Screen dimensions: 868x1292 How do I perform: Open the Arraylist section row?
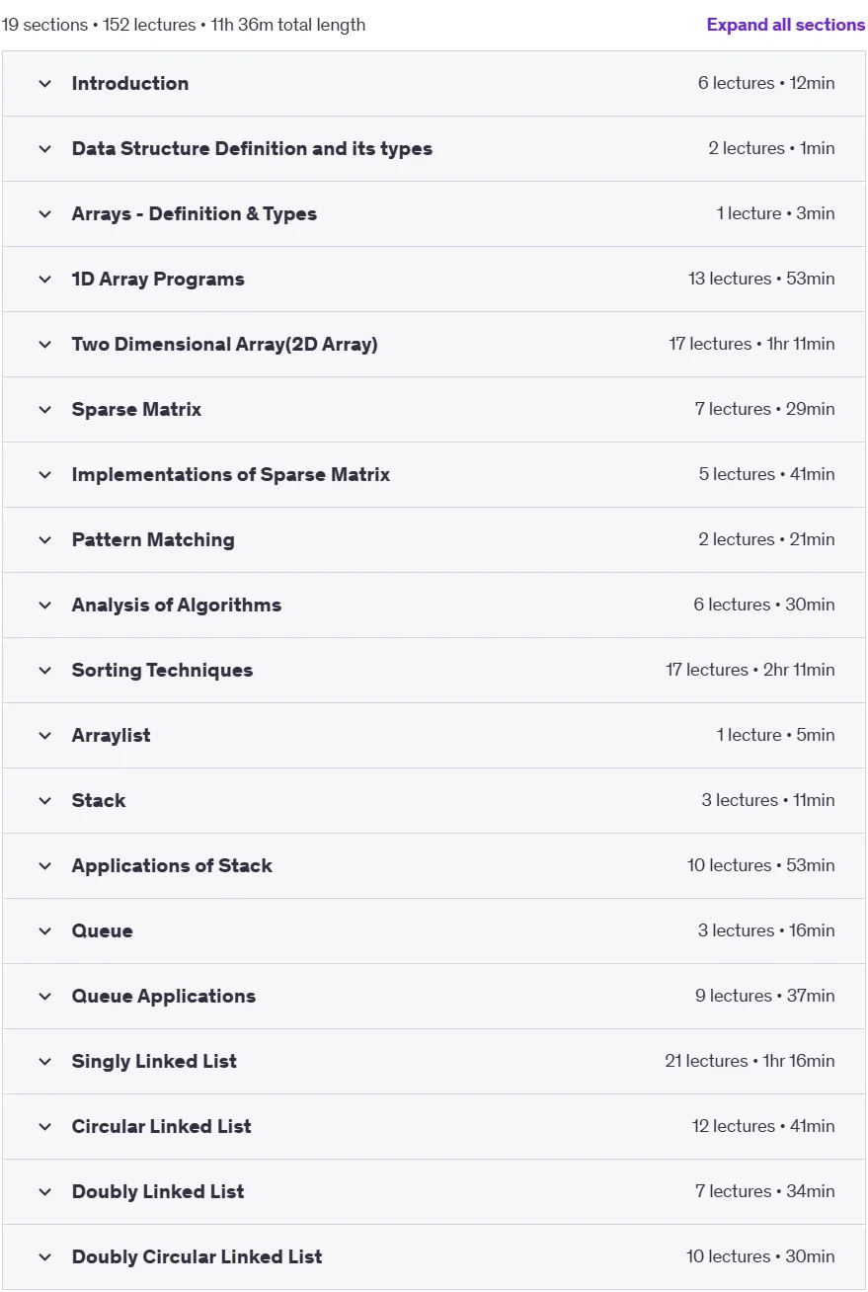(434, 736)
